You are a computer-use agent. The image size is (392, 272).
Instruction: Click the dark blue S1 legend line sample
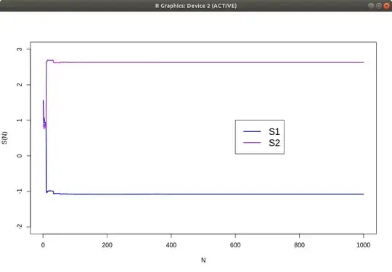pos(252,131)
